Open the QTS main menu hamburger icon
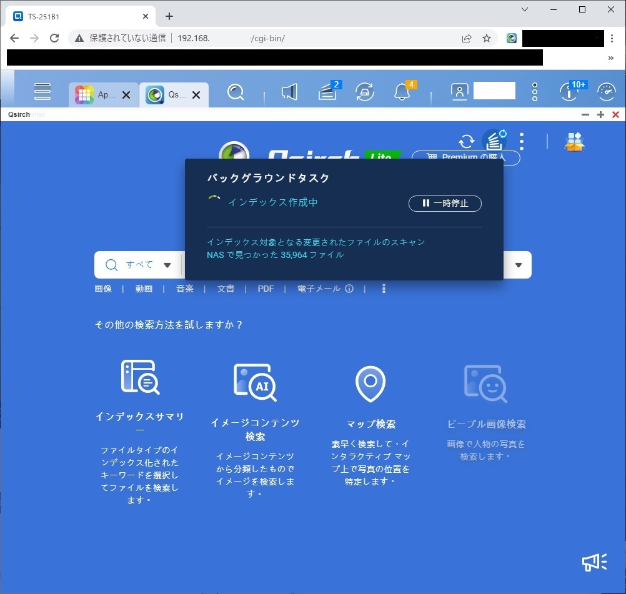The width and height of the screenshot is (626, 594). pos(42,91)
